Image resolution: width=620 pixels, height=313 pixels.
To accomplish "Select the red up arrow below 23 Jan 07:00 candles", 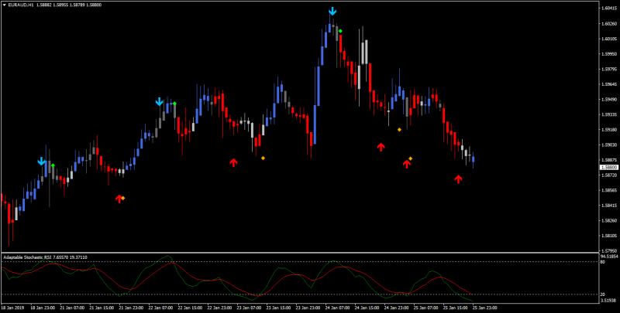I will tap(233, 162).
